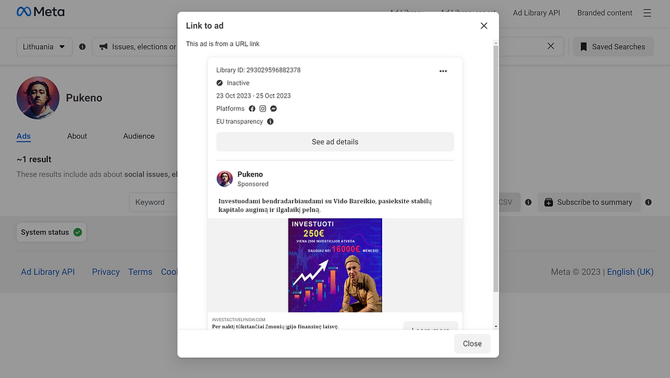This screenshot has height=378, width=670.
Task: Switch to the Audience tab
Action: [139, 136]
